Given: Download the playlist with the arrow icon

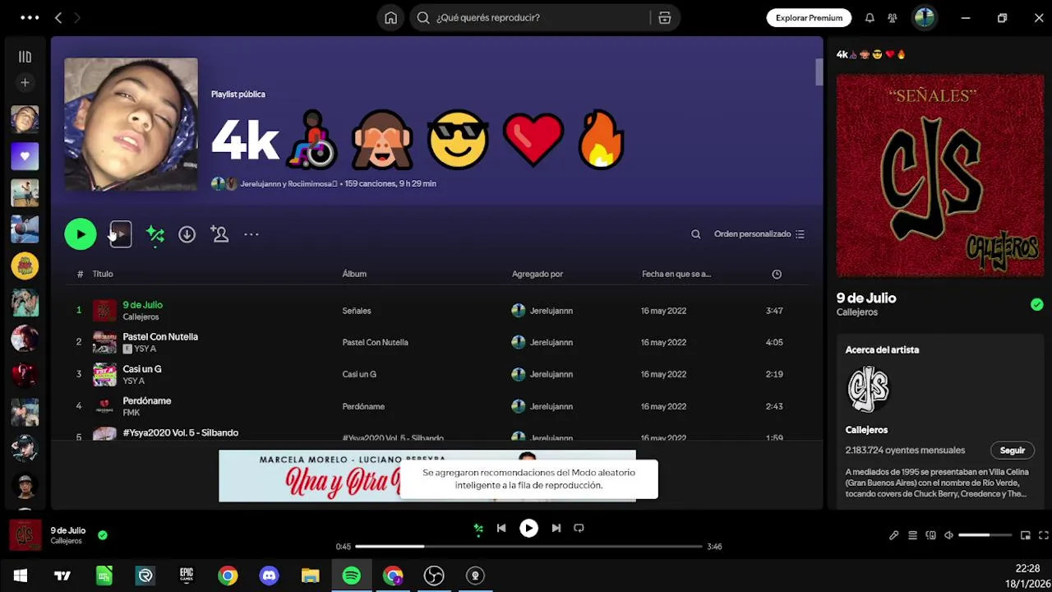Looking at the screenshot, I should 187,234.
